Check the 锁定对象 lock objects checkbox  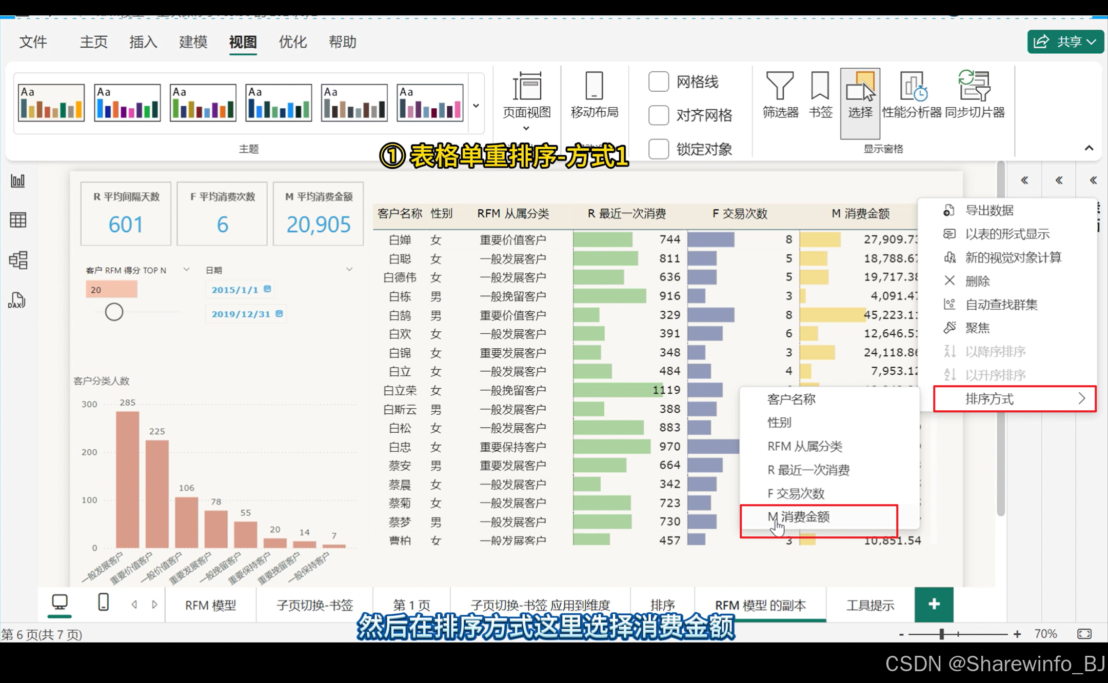659,149
